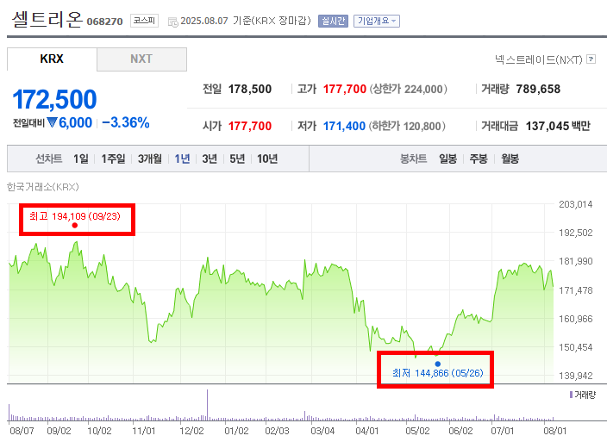Click the purple 거래량 legend swatch
Image resolution: width=607 pixels, height=442 pixels.
coord(571,395)
